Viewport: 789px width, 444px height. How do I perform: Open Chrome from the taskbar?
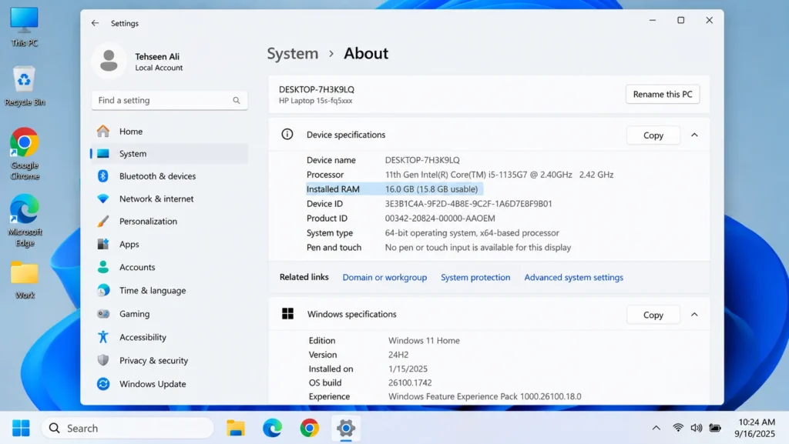click(309, 428)
